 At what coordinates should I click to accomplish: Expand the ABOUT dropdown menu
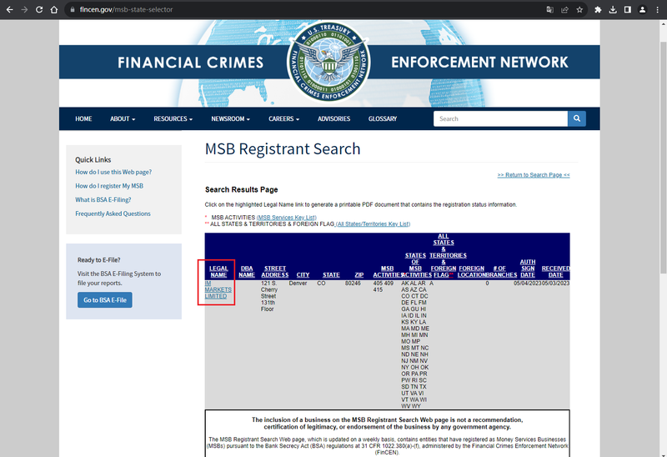point(123,118)
